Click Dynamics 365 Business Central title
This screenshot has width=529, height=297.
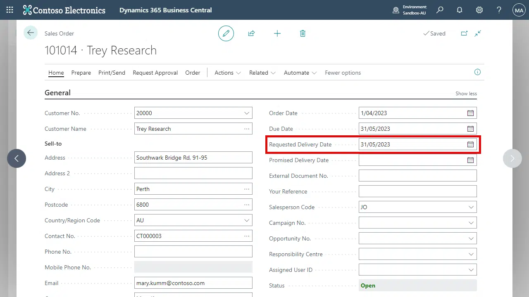pyautogui.click(x=166, y=10)
